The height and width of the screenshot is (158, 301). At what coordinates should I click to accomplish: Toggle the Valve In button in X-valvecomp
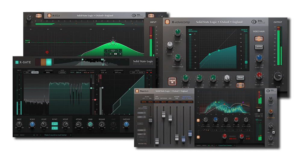click(172, 82)
